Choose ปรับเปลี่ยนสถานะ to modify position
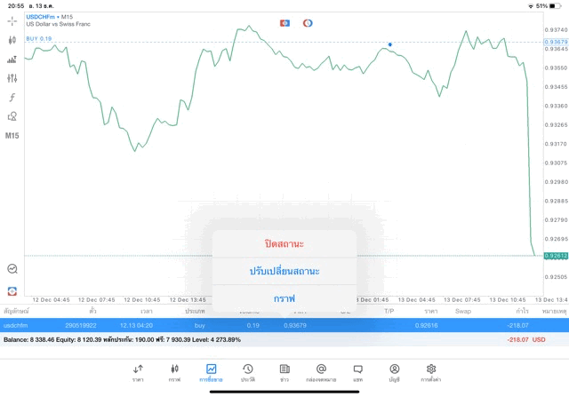The image size is (569, 397). coord(284,271)
